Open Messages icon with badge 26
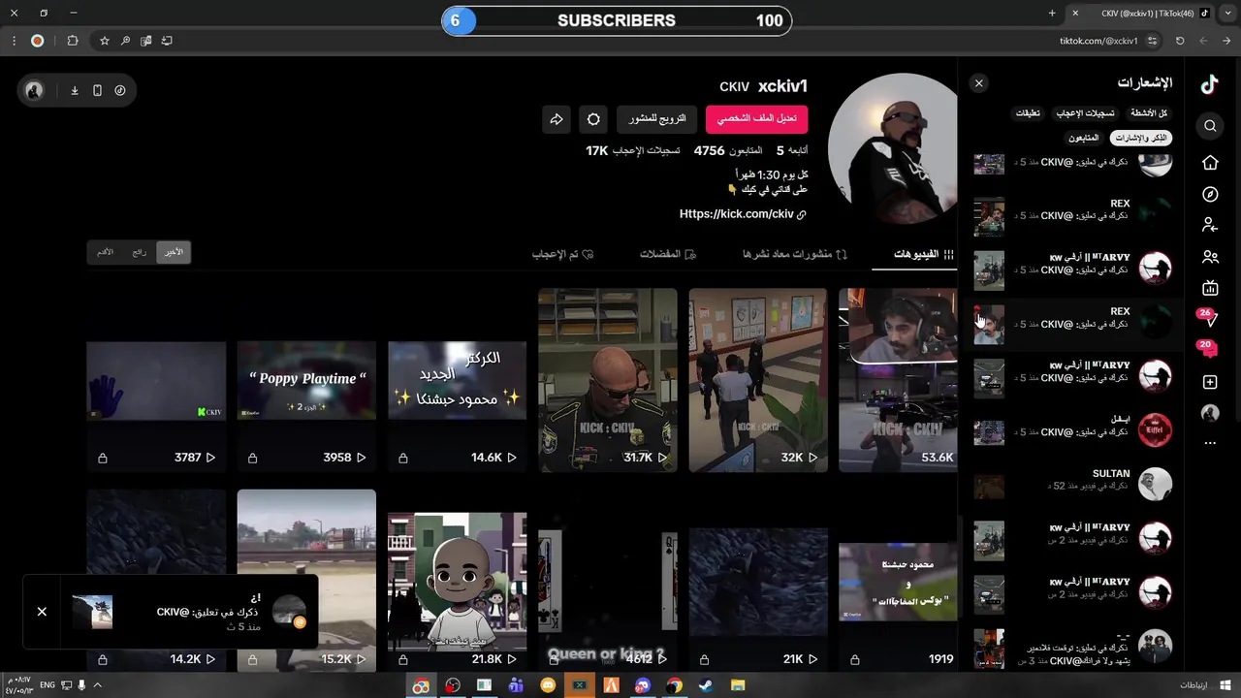Screen dimensions: 1241x698 tap(1208, 318)
